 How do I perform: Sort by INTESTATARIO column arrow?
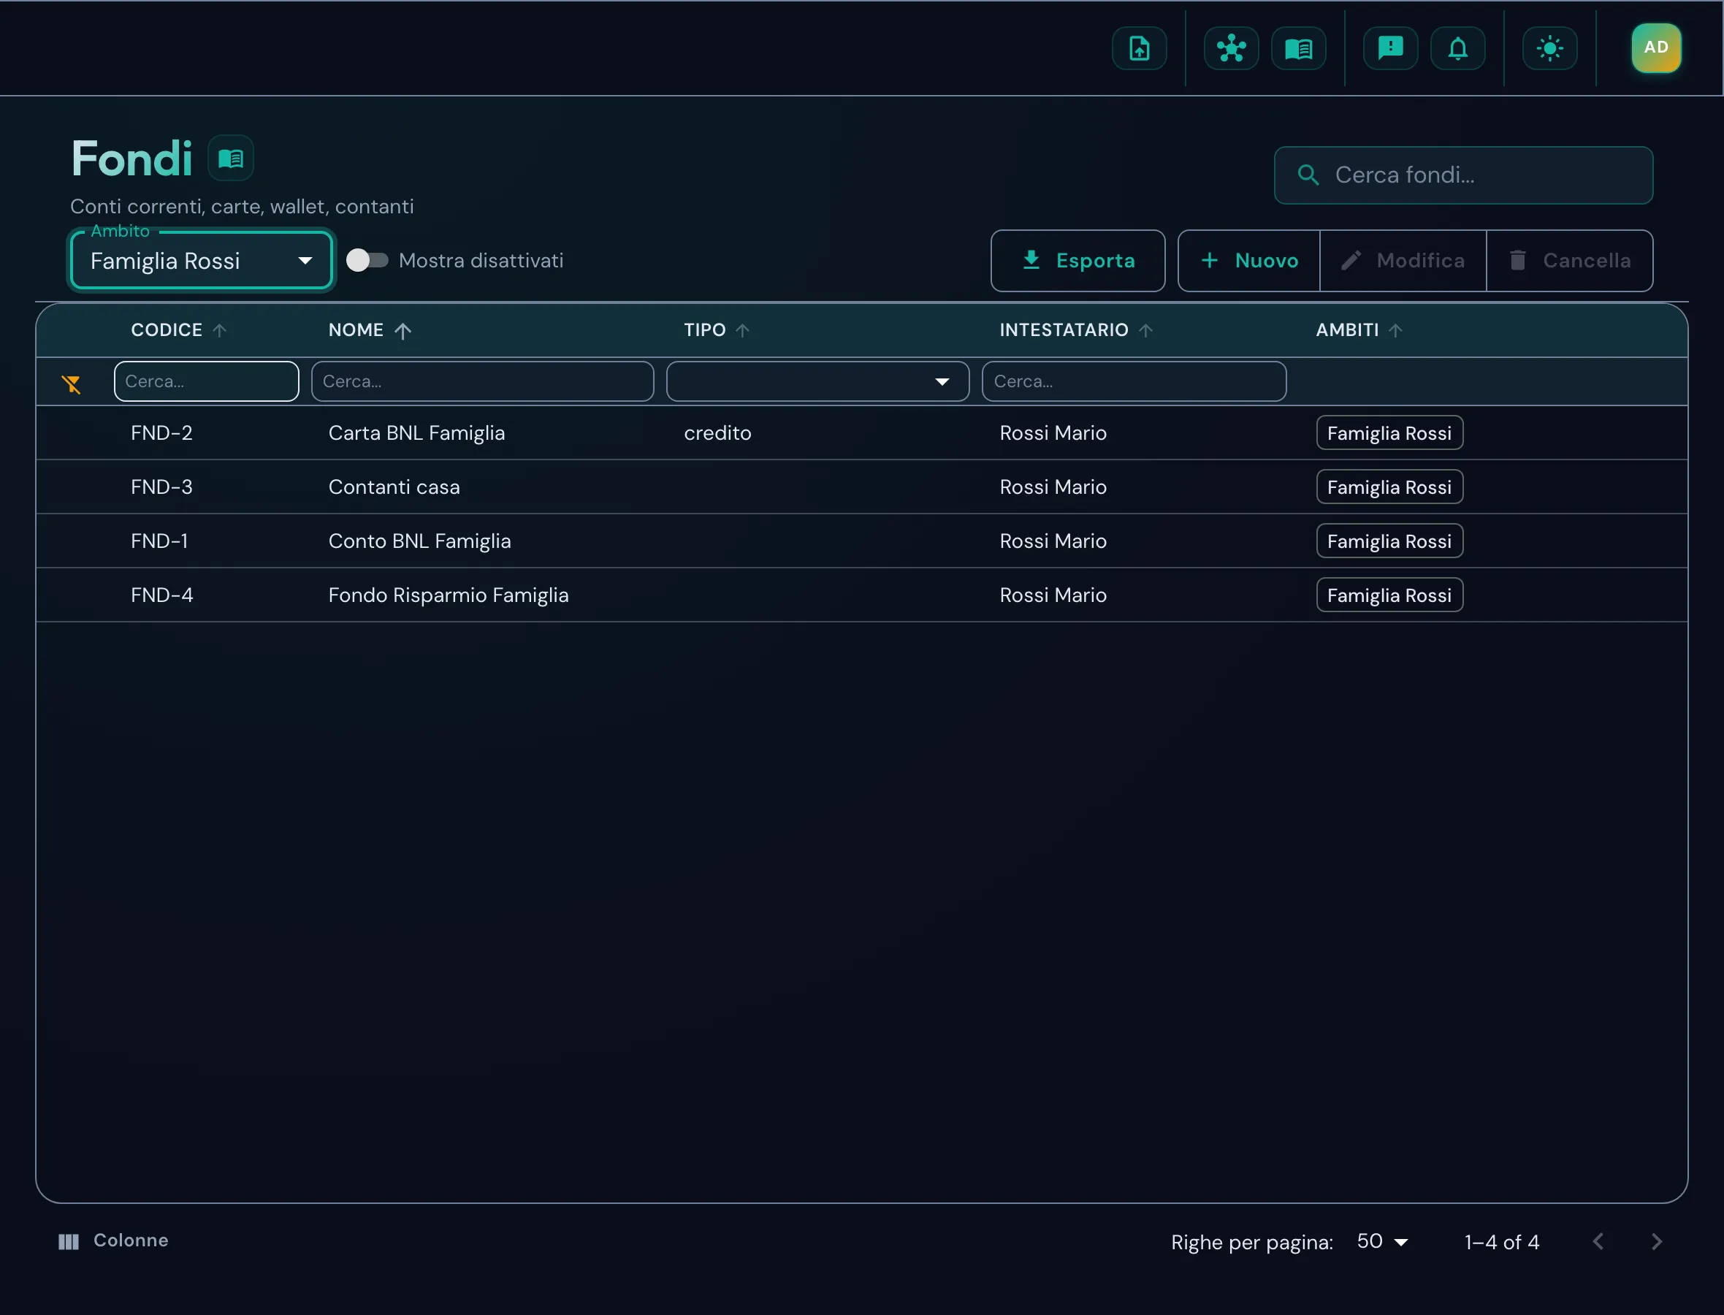(1145, 330)
